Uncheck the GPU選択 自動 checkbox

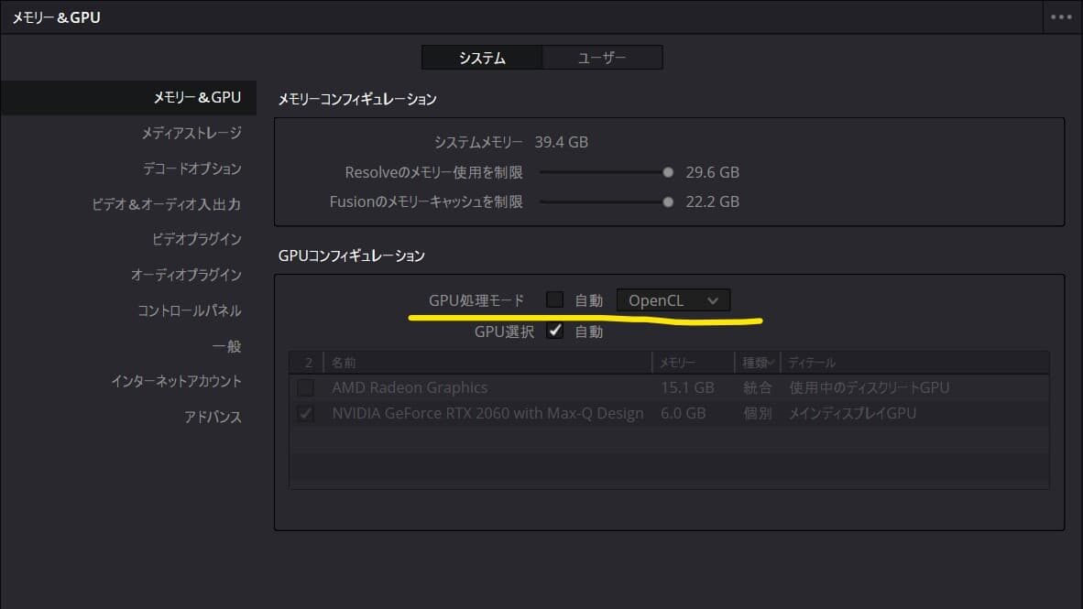click(554, 331)
